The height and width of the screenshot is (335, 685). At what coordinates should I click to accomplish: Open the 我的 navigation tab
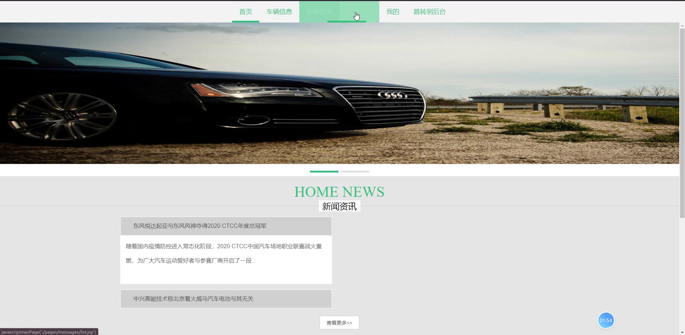click(x=393, y=12)
